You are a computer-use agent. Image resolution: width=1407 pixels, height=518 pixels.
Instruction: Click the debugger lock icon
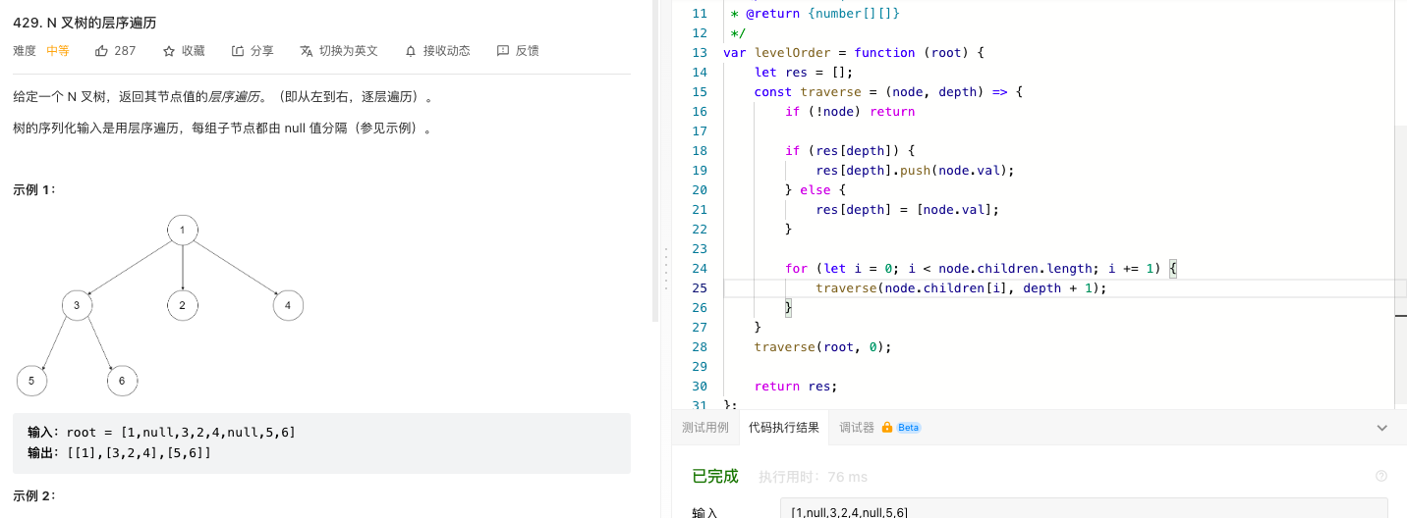886,428
